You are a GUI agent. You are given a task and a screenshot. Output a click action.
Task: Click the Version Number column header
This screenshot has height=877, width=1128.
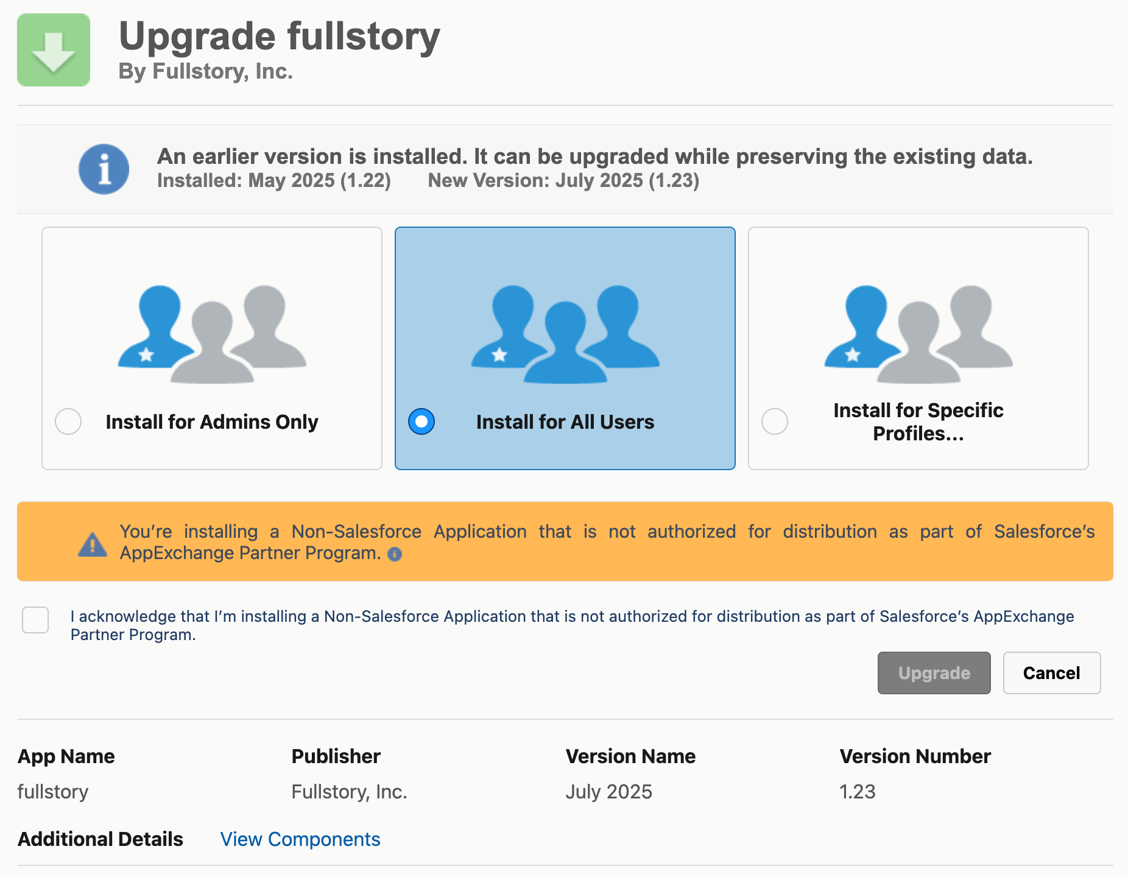[x=915, y=756]
